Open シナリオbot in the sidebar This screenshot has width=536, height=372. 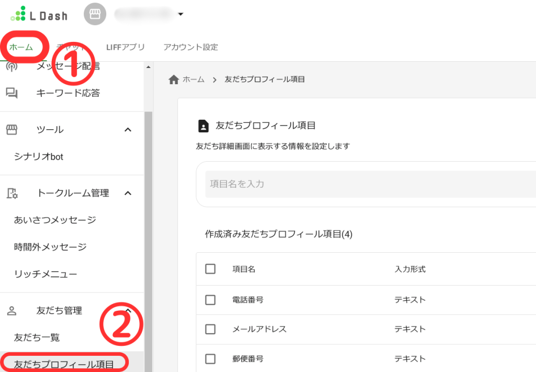tap(39, 156)
